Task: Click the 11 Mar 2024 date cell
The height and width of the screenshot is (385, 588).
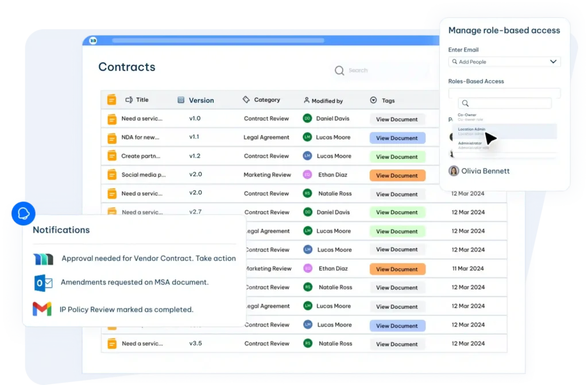Action: [x=468, y=268]
